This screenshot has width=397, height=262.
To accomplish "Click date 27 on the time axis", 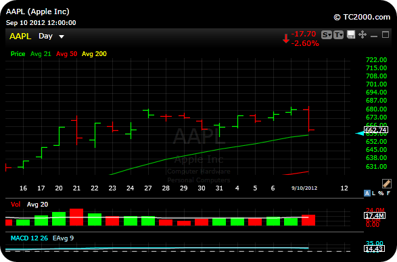I will point(148,188).
